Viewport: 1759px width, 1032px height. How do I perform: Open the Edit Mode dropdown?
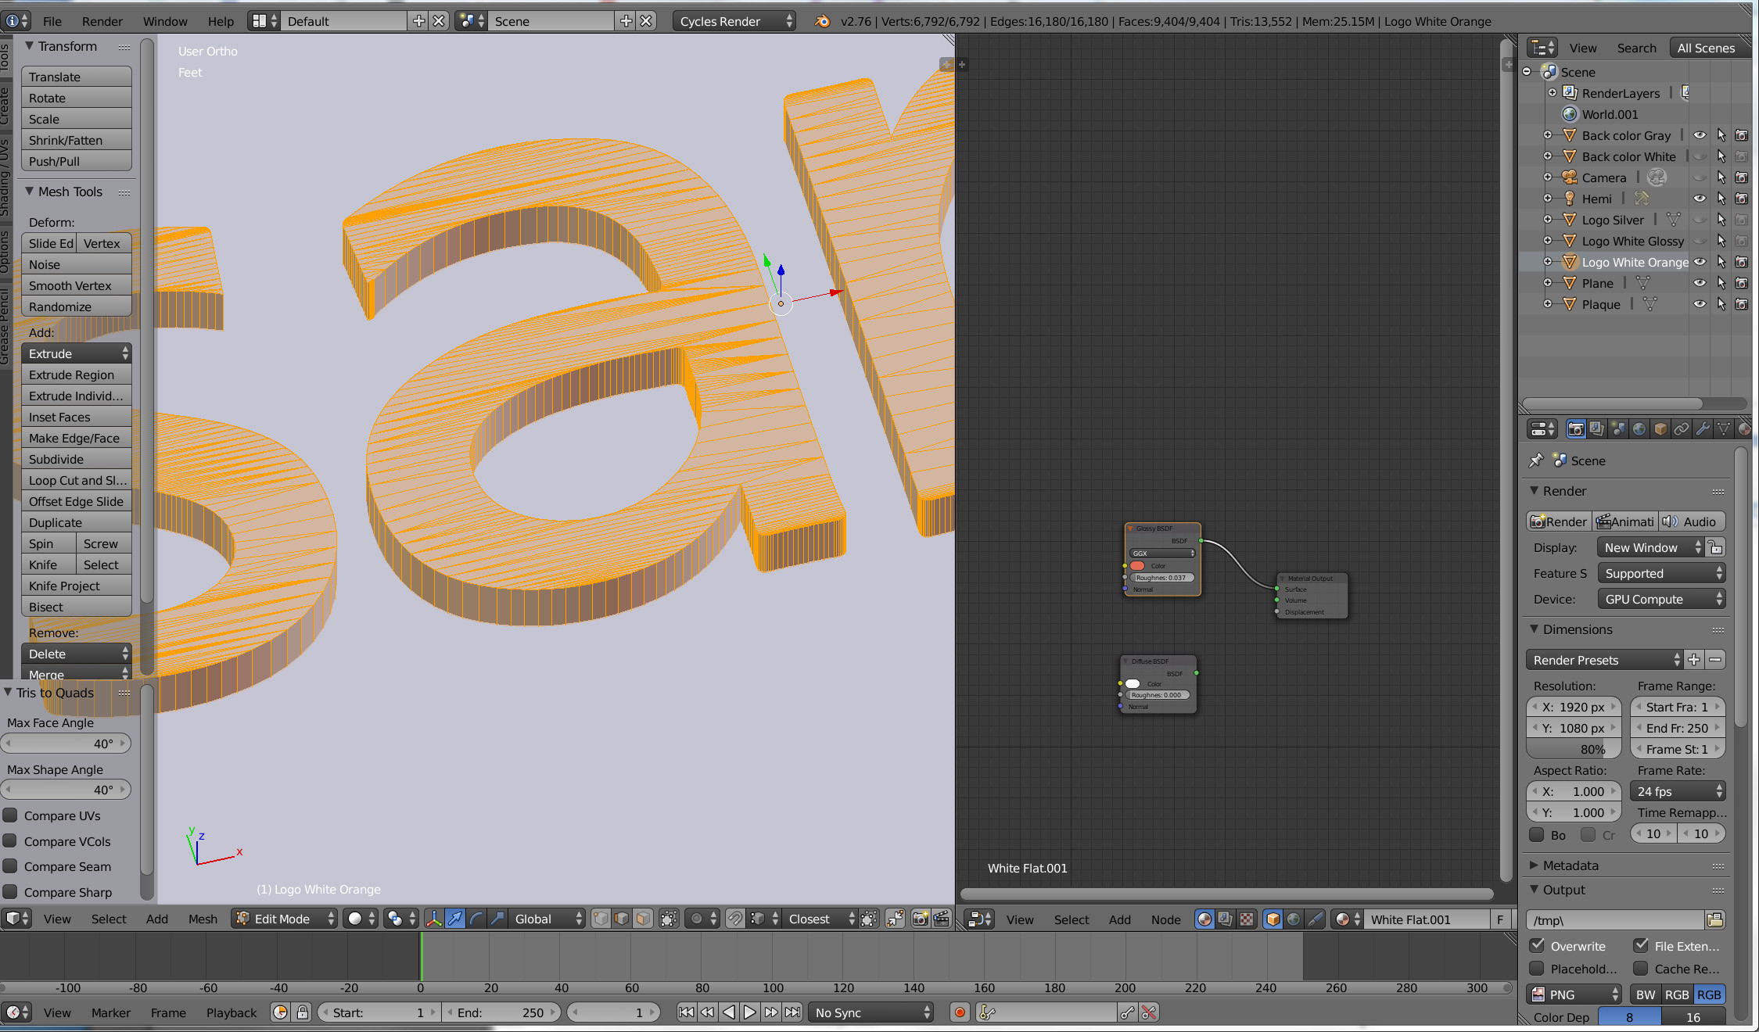(285, 919)
